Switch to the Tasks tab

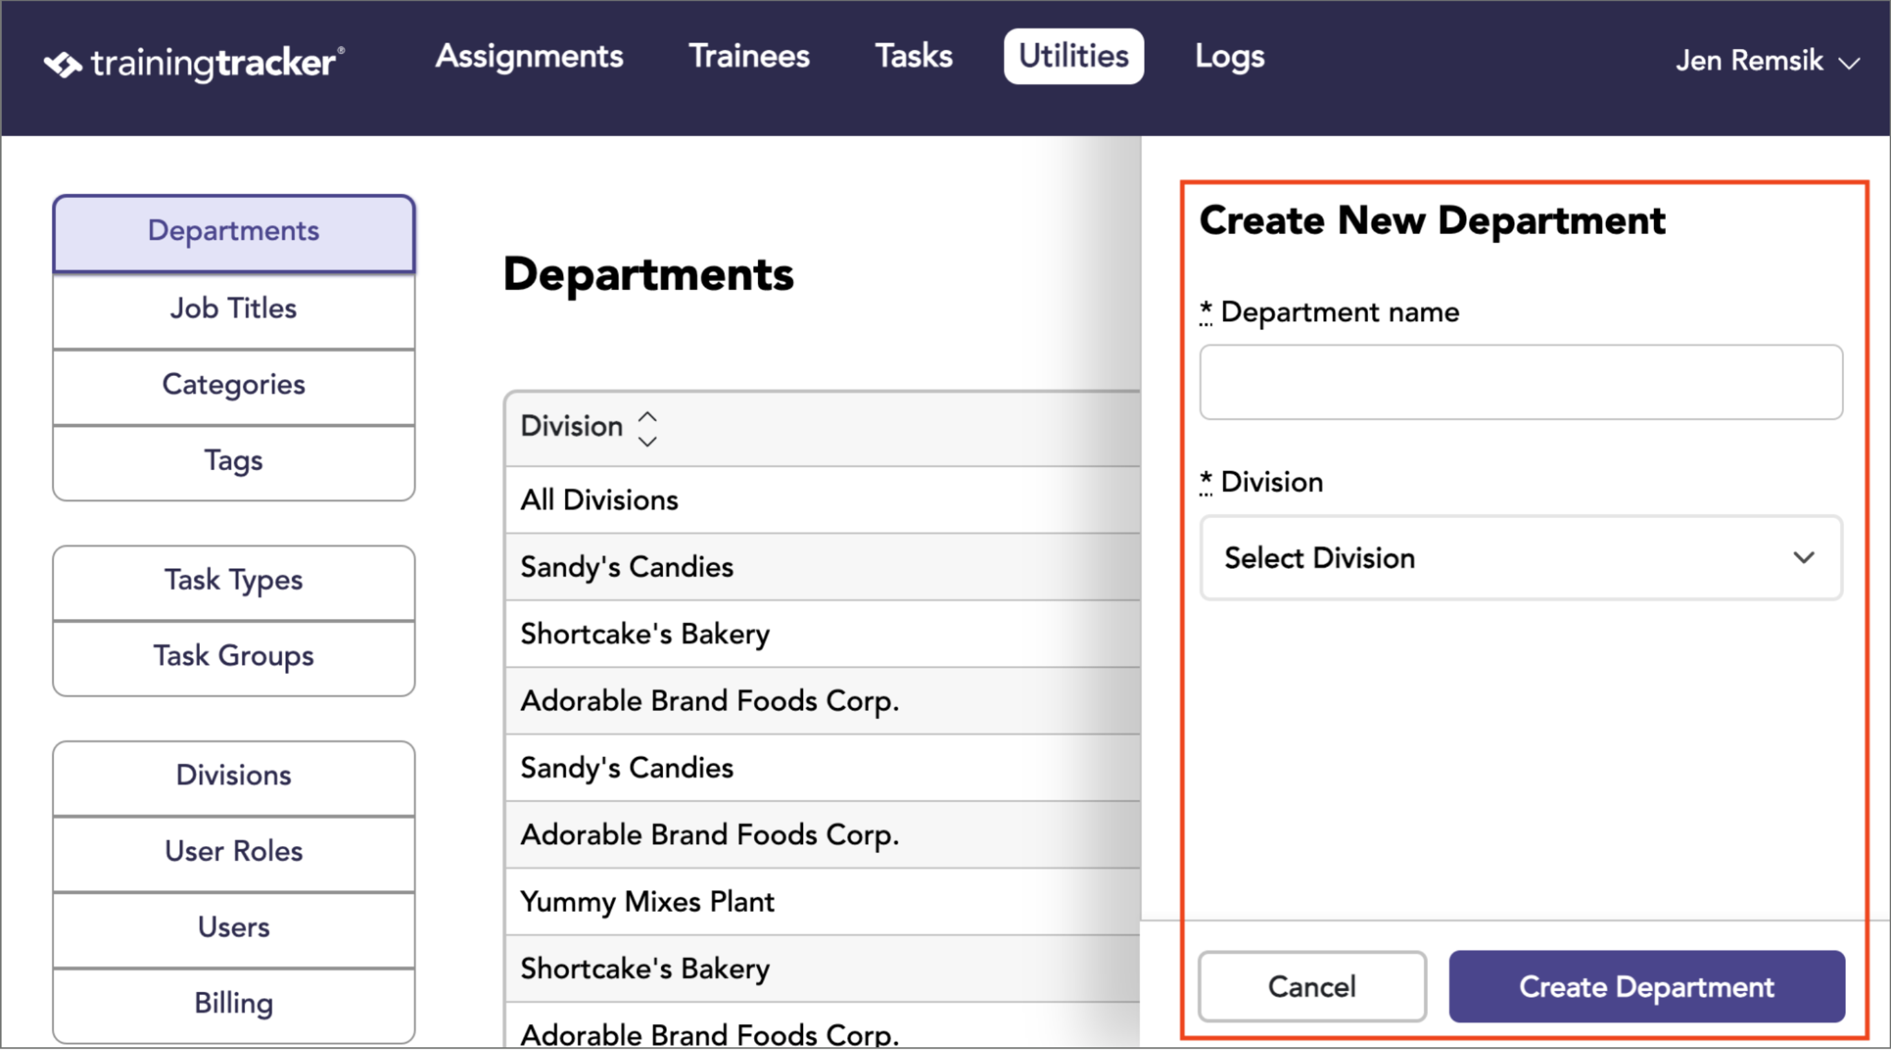(913, 57)
